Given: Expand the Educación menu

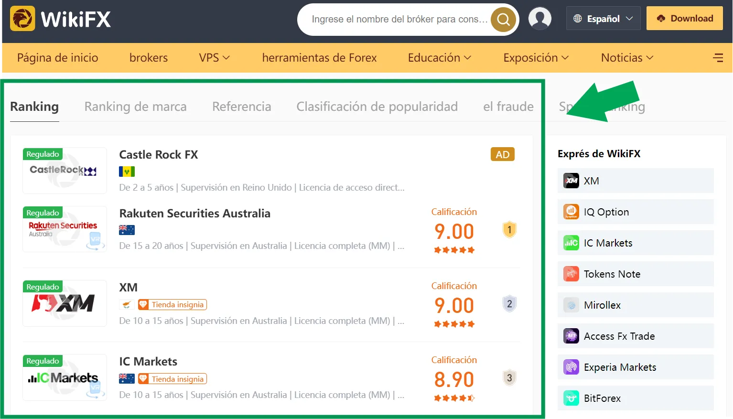Looking at the screenshot, I should [440, 58].
